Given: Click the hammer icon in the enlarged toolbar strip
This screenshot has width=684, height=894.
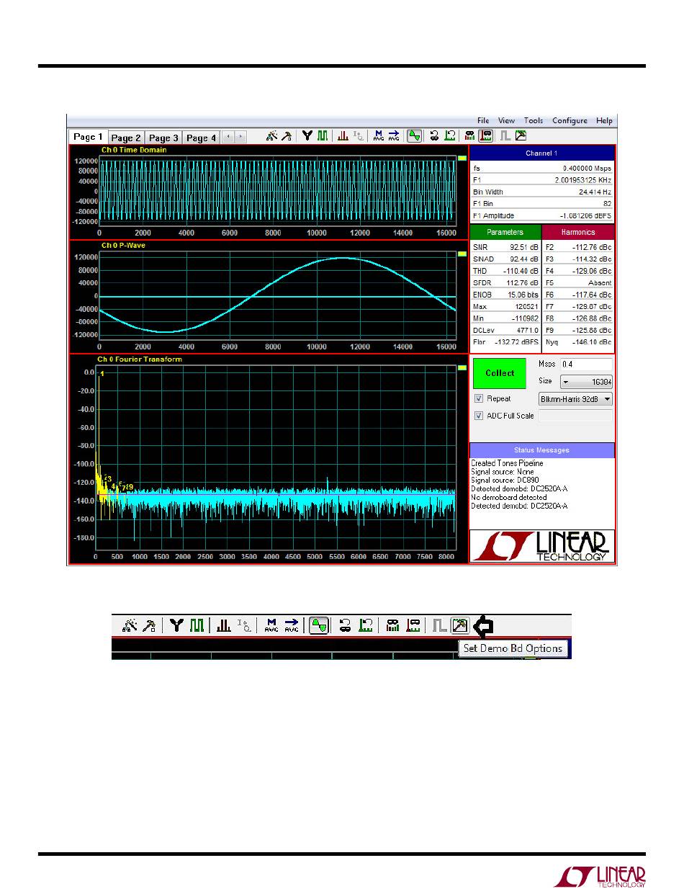Looking at the screenshot, I should tap(149, 626).
